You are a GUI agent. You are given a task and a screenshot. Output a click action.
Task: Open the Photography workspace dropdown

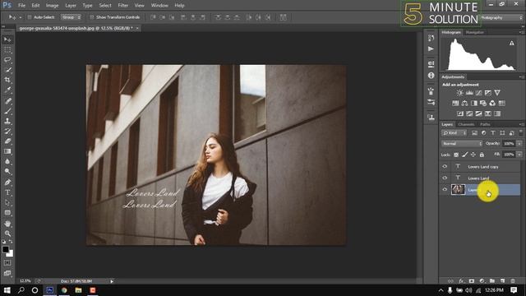coord(502,17)
